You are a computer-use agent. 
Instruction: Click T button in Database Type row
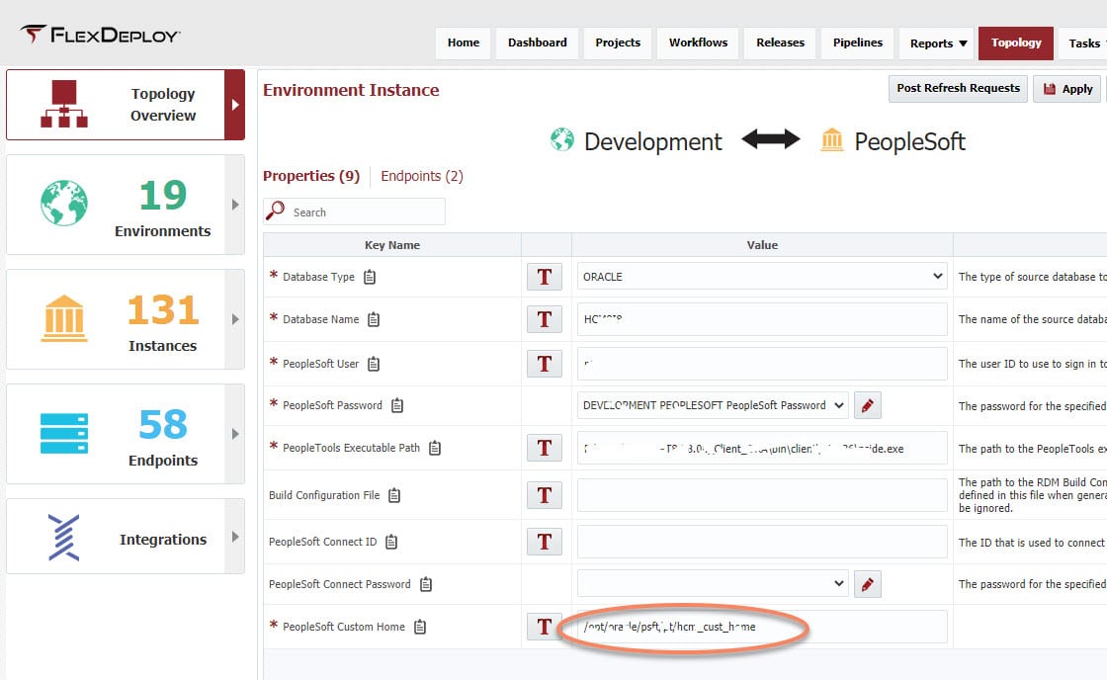coord(545,277)
